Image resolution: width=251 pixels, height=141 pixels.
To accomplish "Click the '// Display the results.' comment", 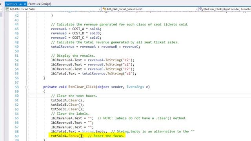I will (x=73, y=56).
